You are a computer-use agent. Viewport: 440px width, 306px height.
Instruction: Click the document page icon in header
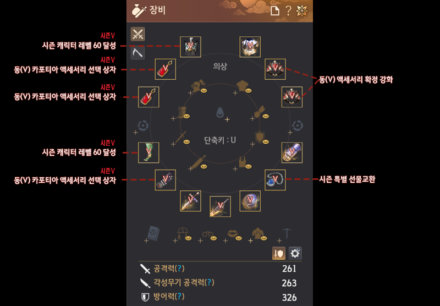(x=275, y=11)
